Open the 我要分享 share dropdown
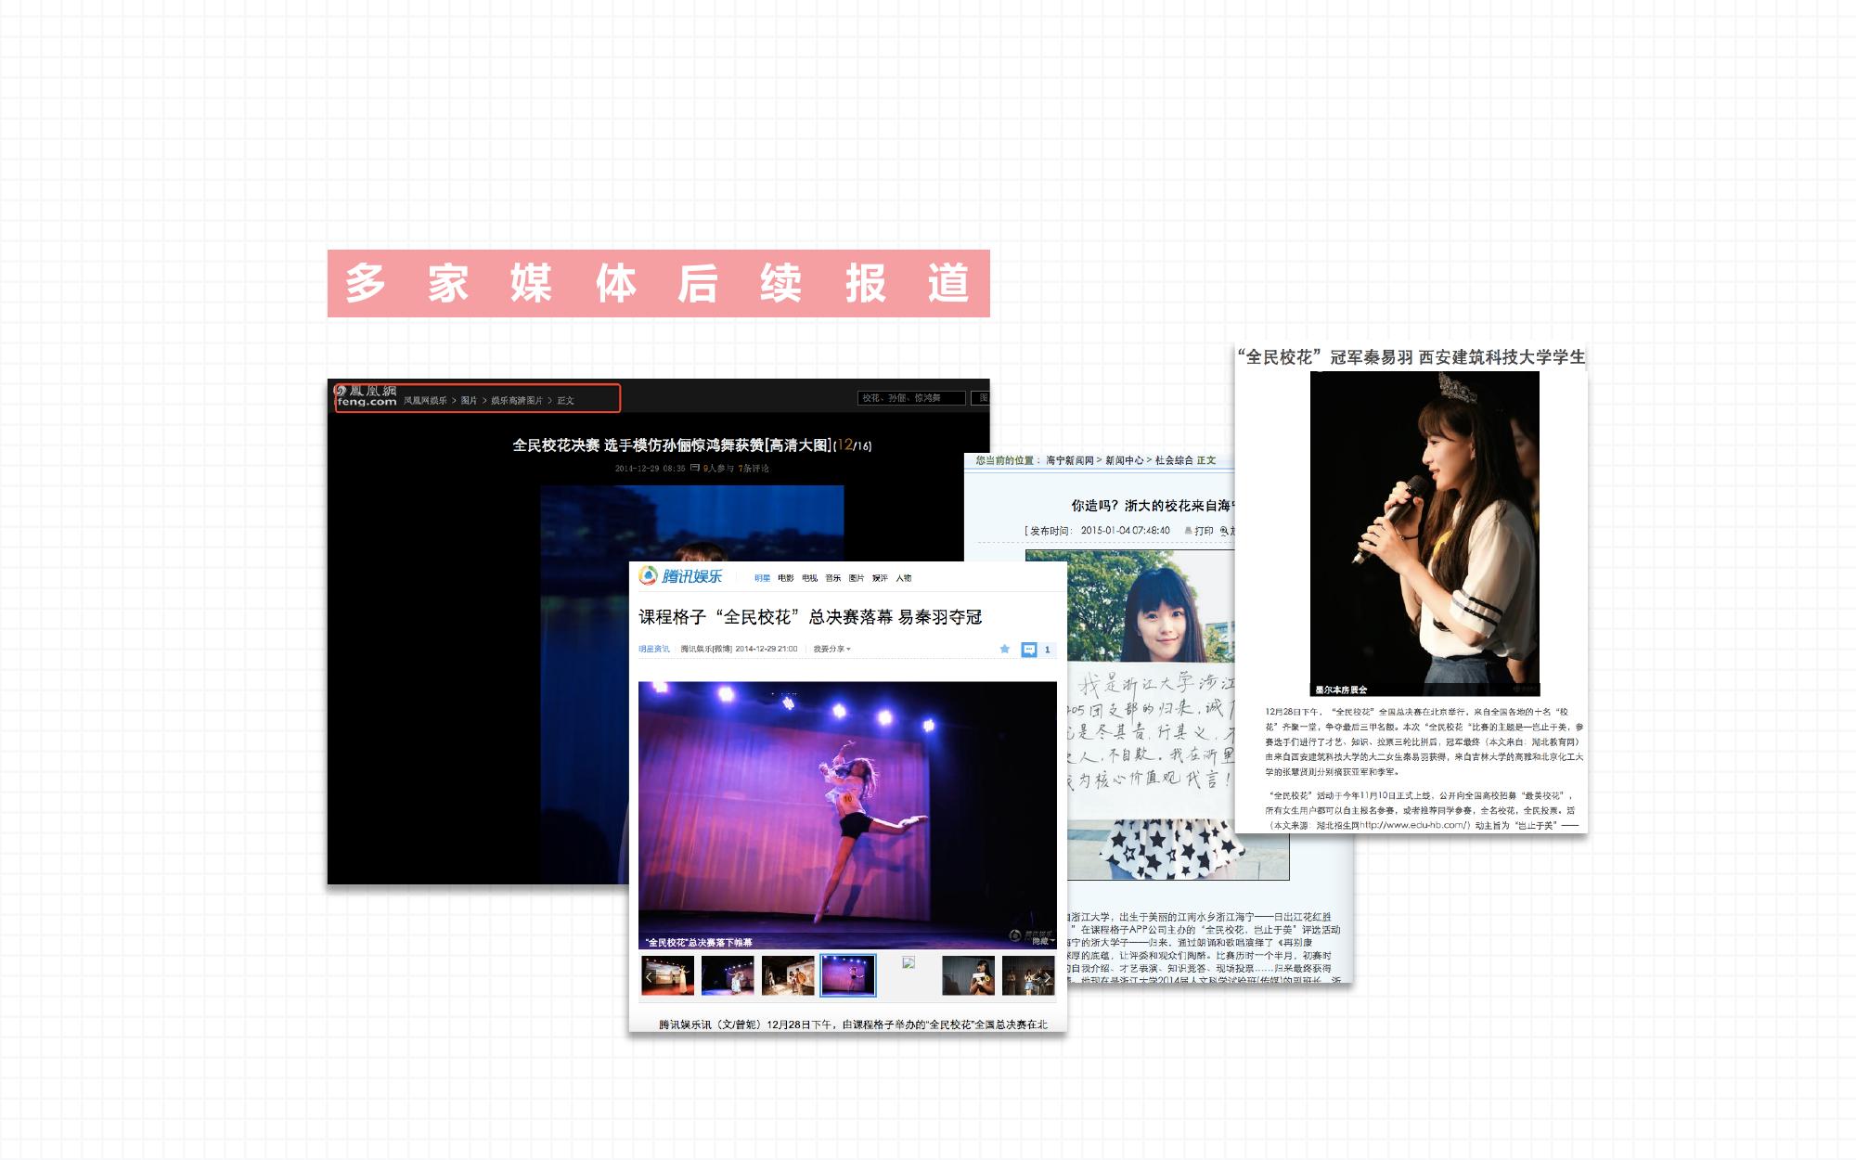1856x1160 pixels. coord(831,649)
